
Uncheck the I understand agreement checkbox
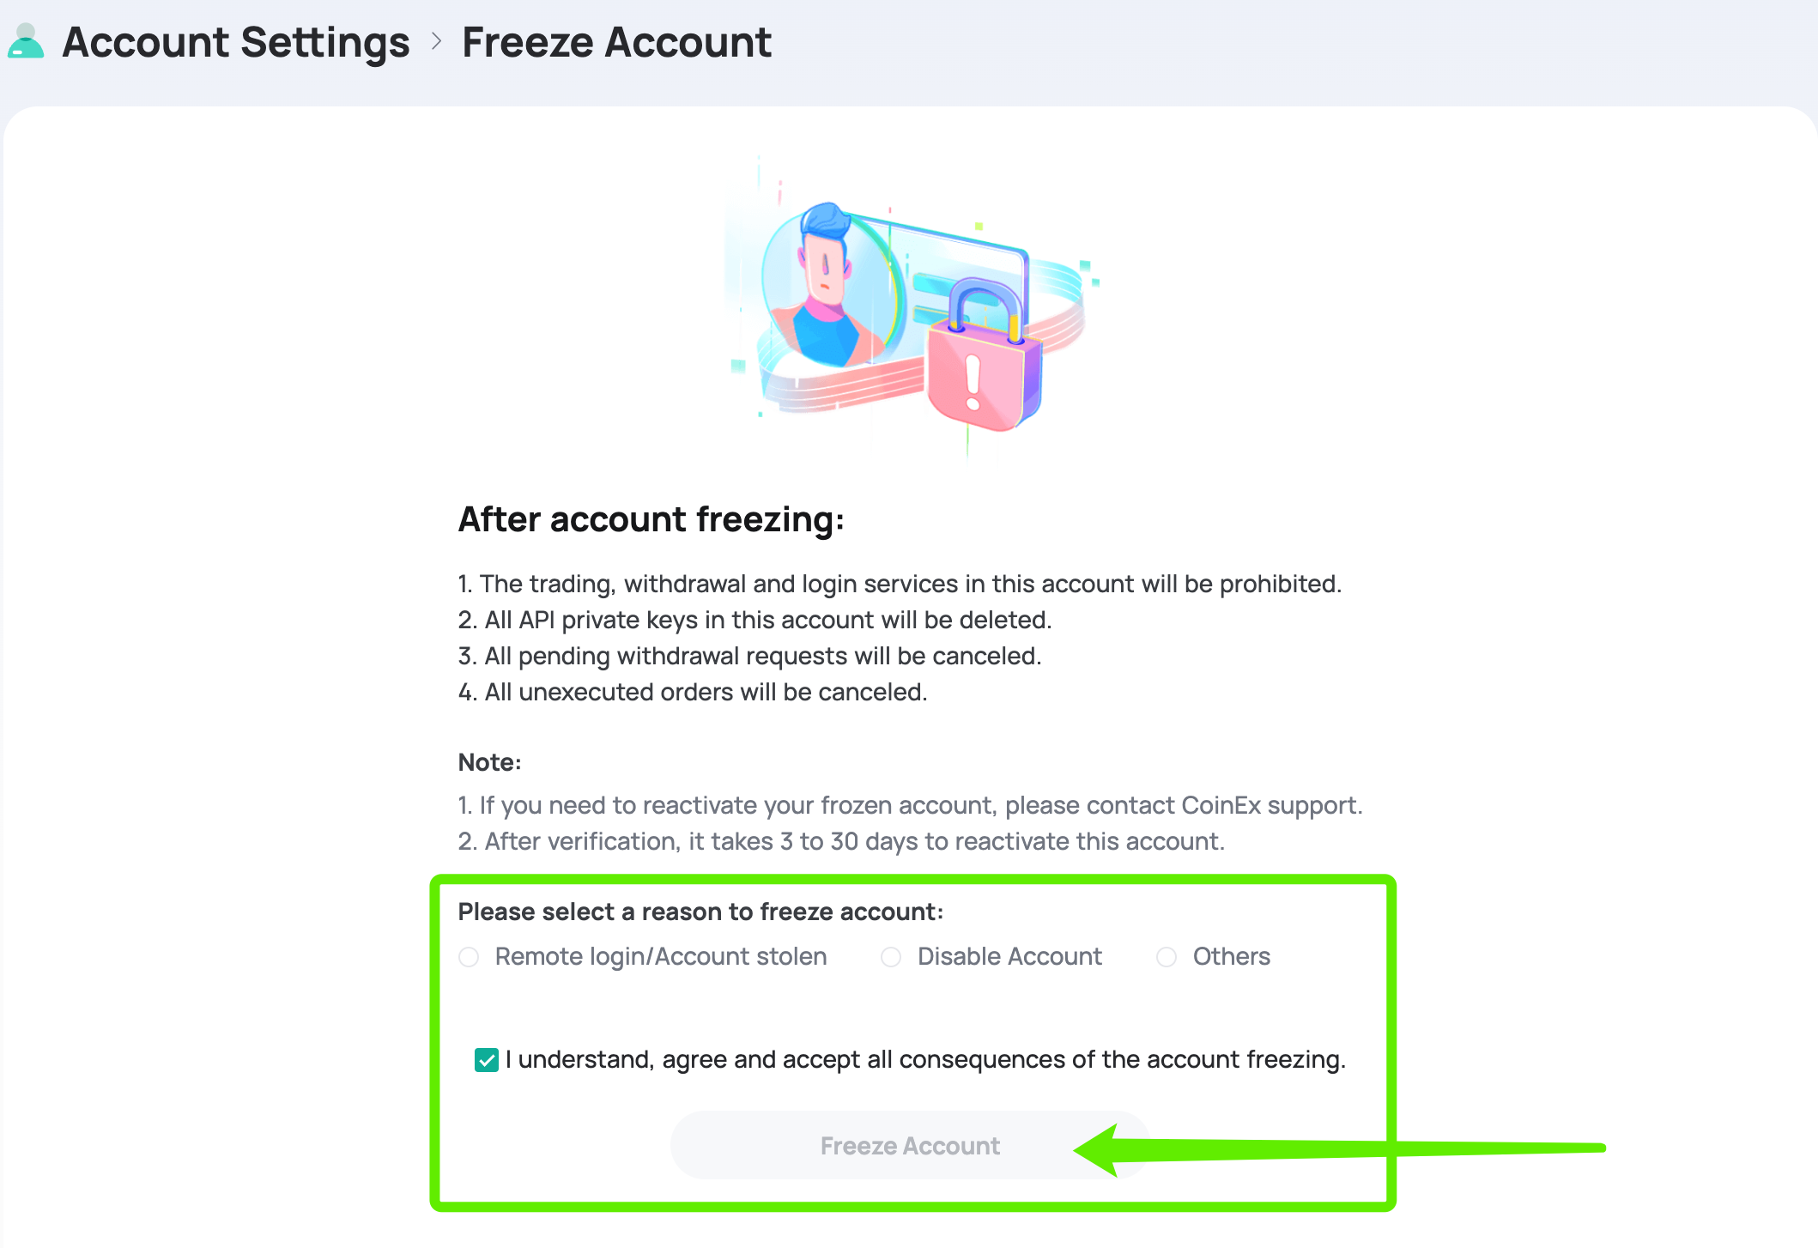[x=487, y=1060]
